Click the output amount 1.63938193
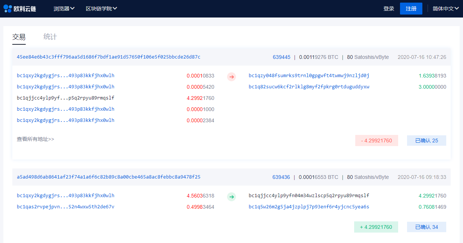Image resolution: width=463 pixels, height=243 pixels. tap(432, 76)
